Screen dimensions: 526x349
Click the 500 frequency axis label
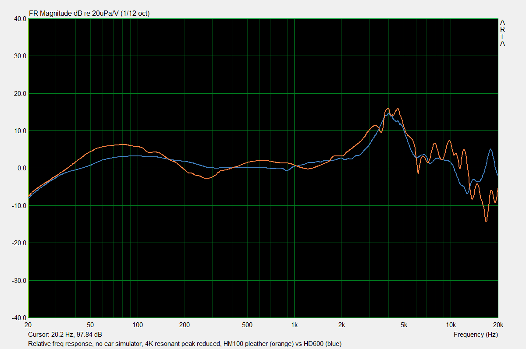pyautogui.click(x=247, y=325)
